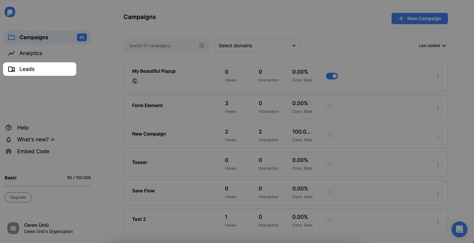Open the chat support bubble

[459, 229]
